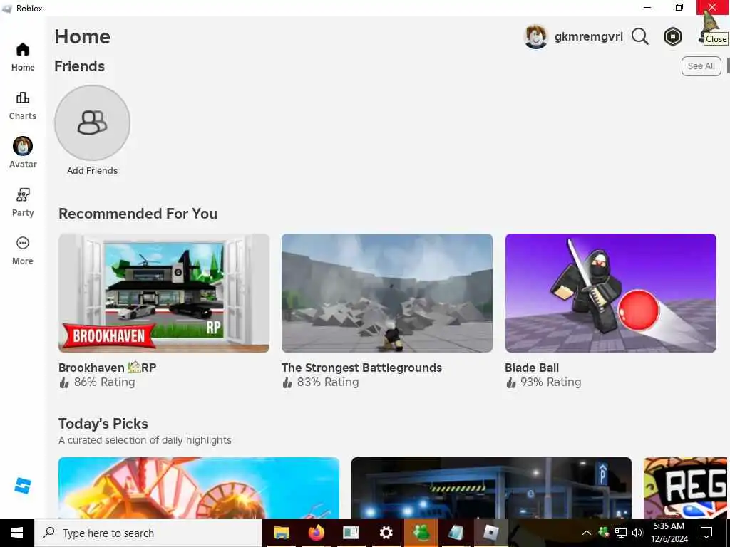Open the Brookhaven RP game thumbnail
The image size is (730, 547).
click(x=164, y=293)
